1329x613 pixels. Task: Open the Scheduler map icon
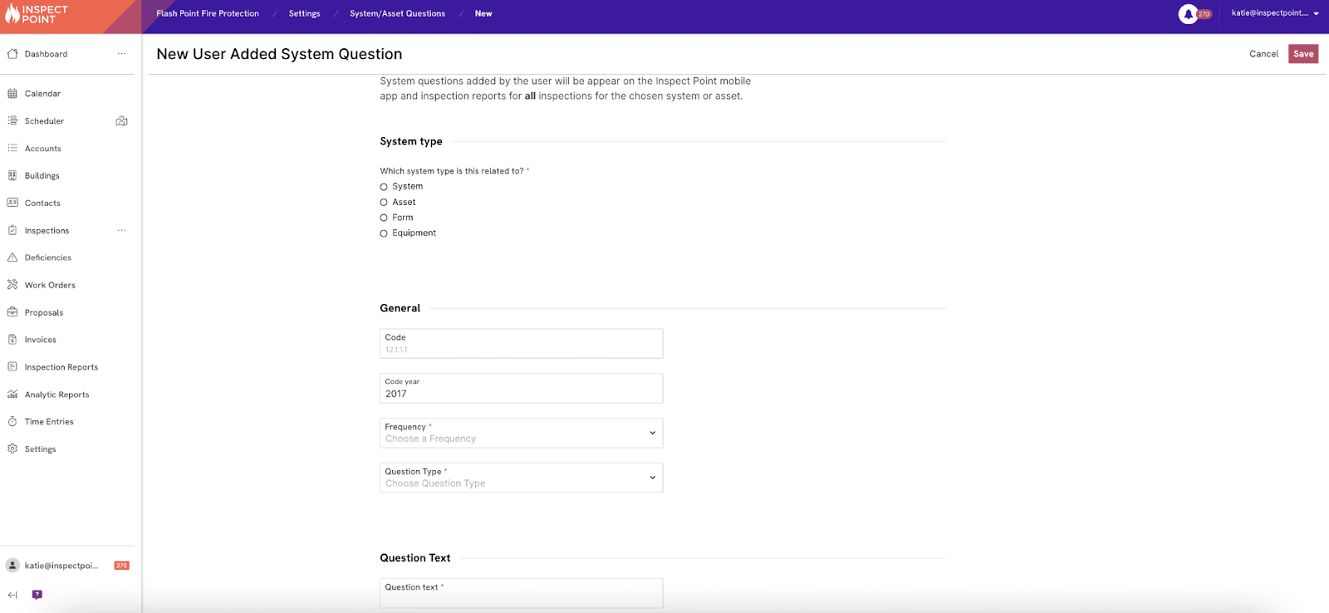click(121, 121)
